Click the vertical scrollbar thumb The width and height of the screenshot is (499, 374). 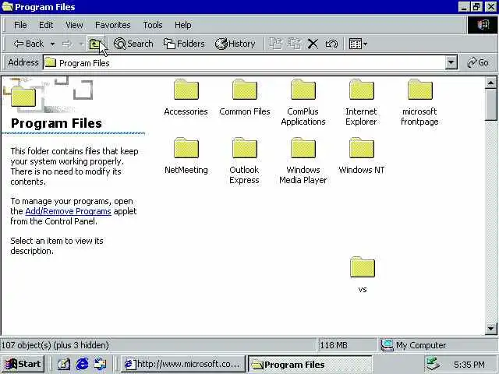click(x=490, y=105)
